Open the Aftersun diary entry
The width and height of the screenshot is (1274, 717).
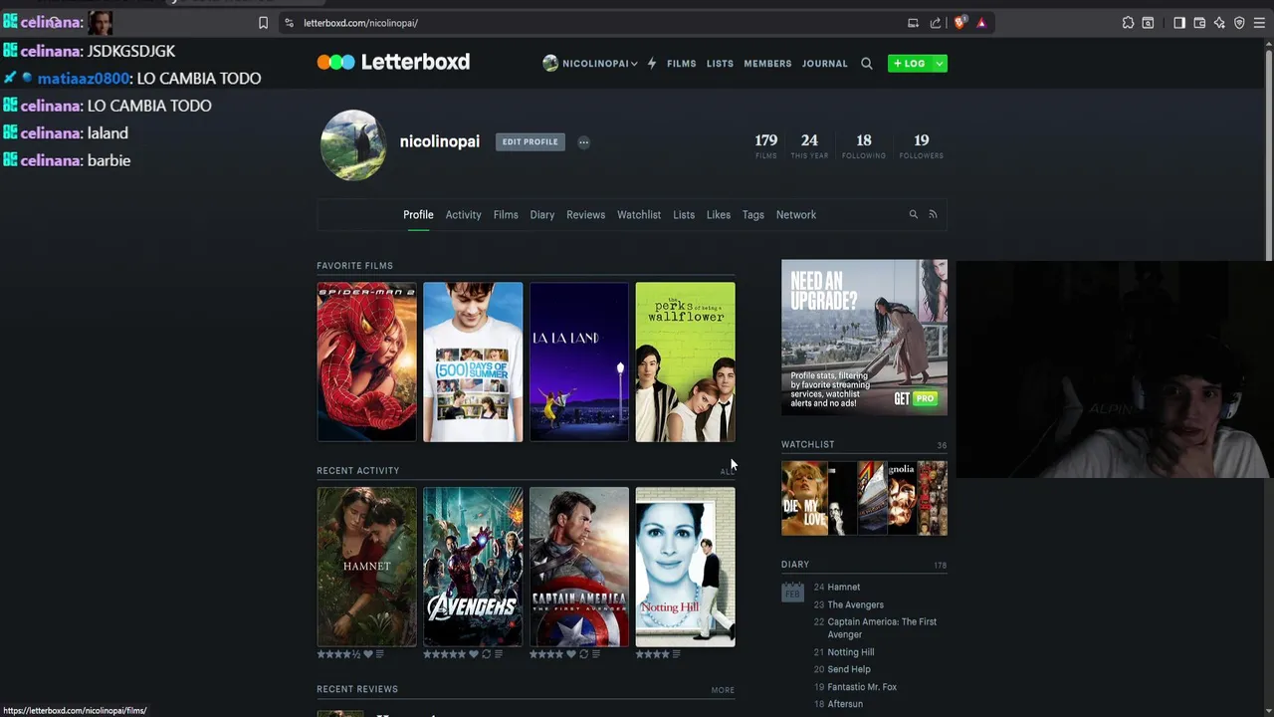[845, 704]
